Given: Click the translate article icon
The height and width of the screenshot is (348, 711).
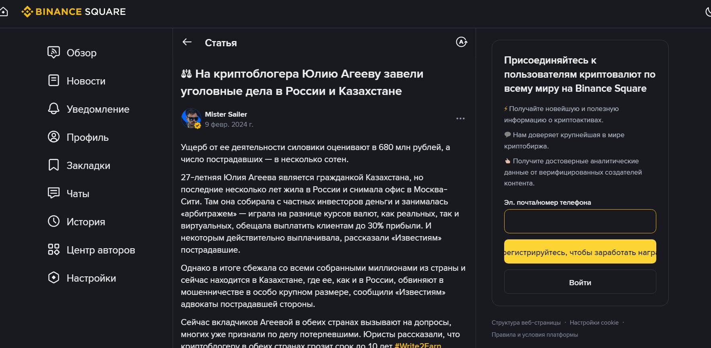Looking at the screenshot, I should pyautogui.click(x=462, y=42).
